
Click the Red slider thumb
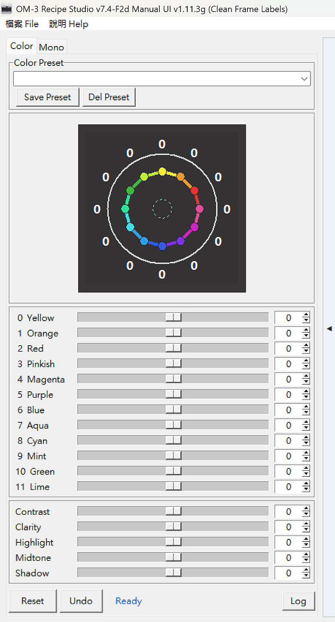click(174, 348)
